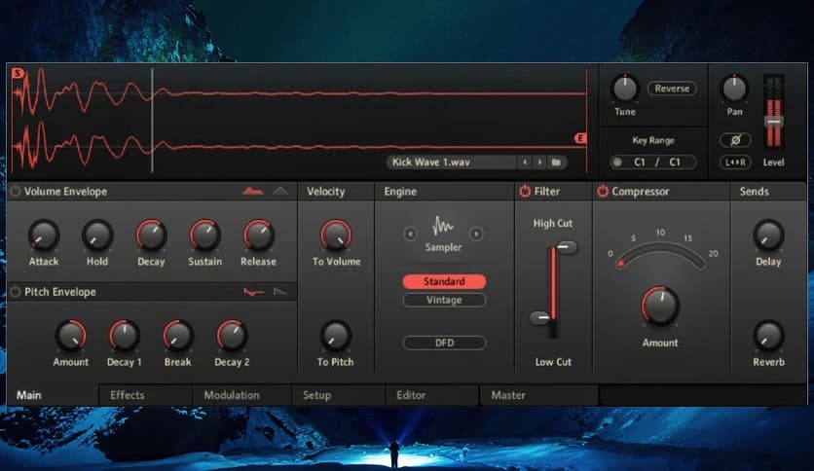Select the red pitch envelope shape icon

pos(253,292)
